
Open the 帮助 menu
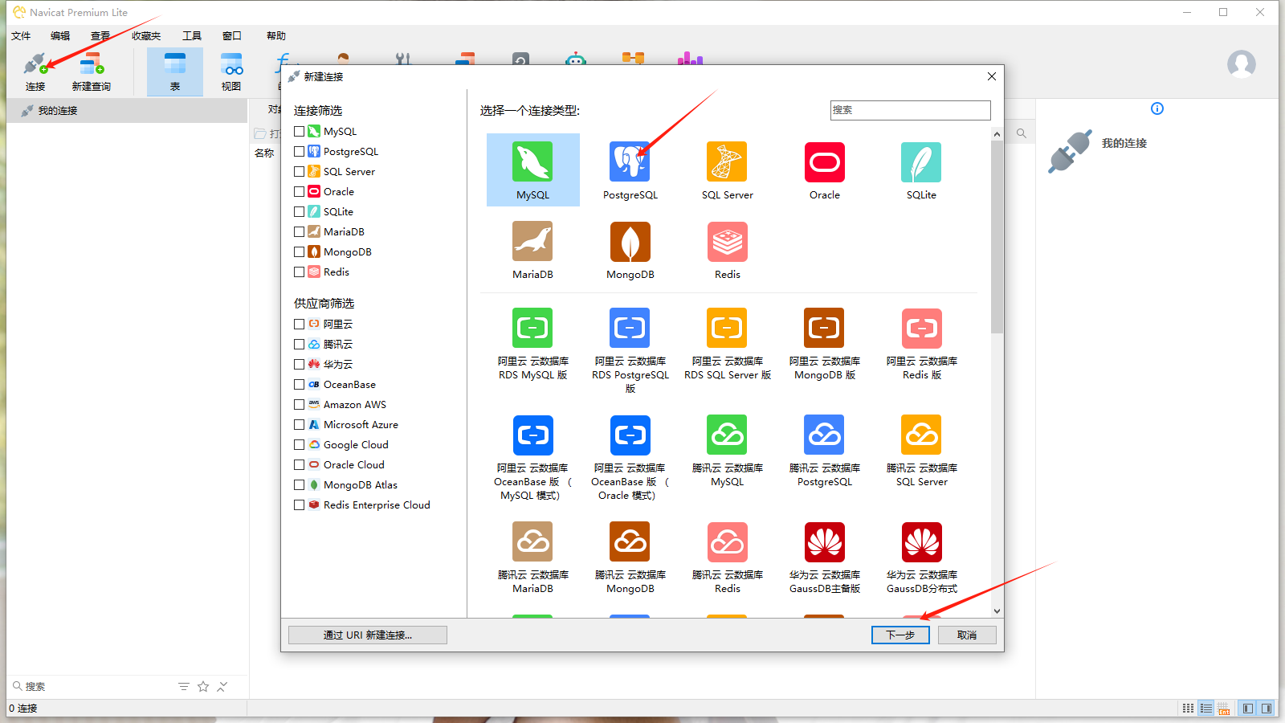coord(276,35)
